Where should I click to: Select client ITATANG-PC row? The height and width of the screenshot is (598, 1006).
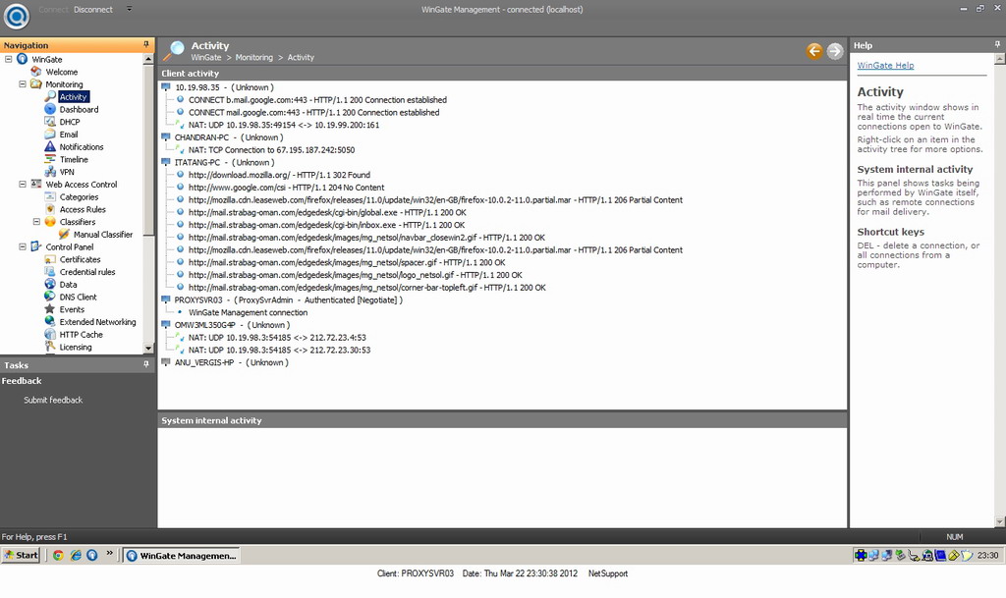[224, 162]
